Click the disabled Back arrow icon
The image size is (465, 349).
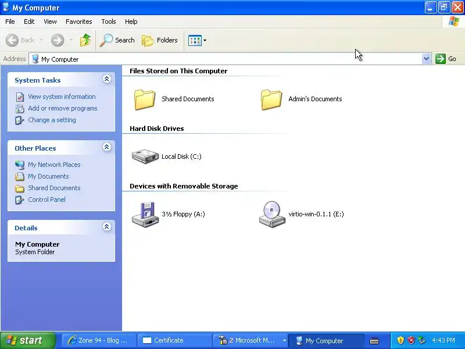click(x=12, y=40)
